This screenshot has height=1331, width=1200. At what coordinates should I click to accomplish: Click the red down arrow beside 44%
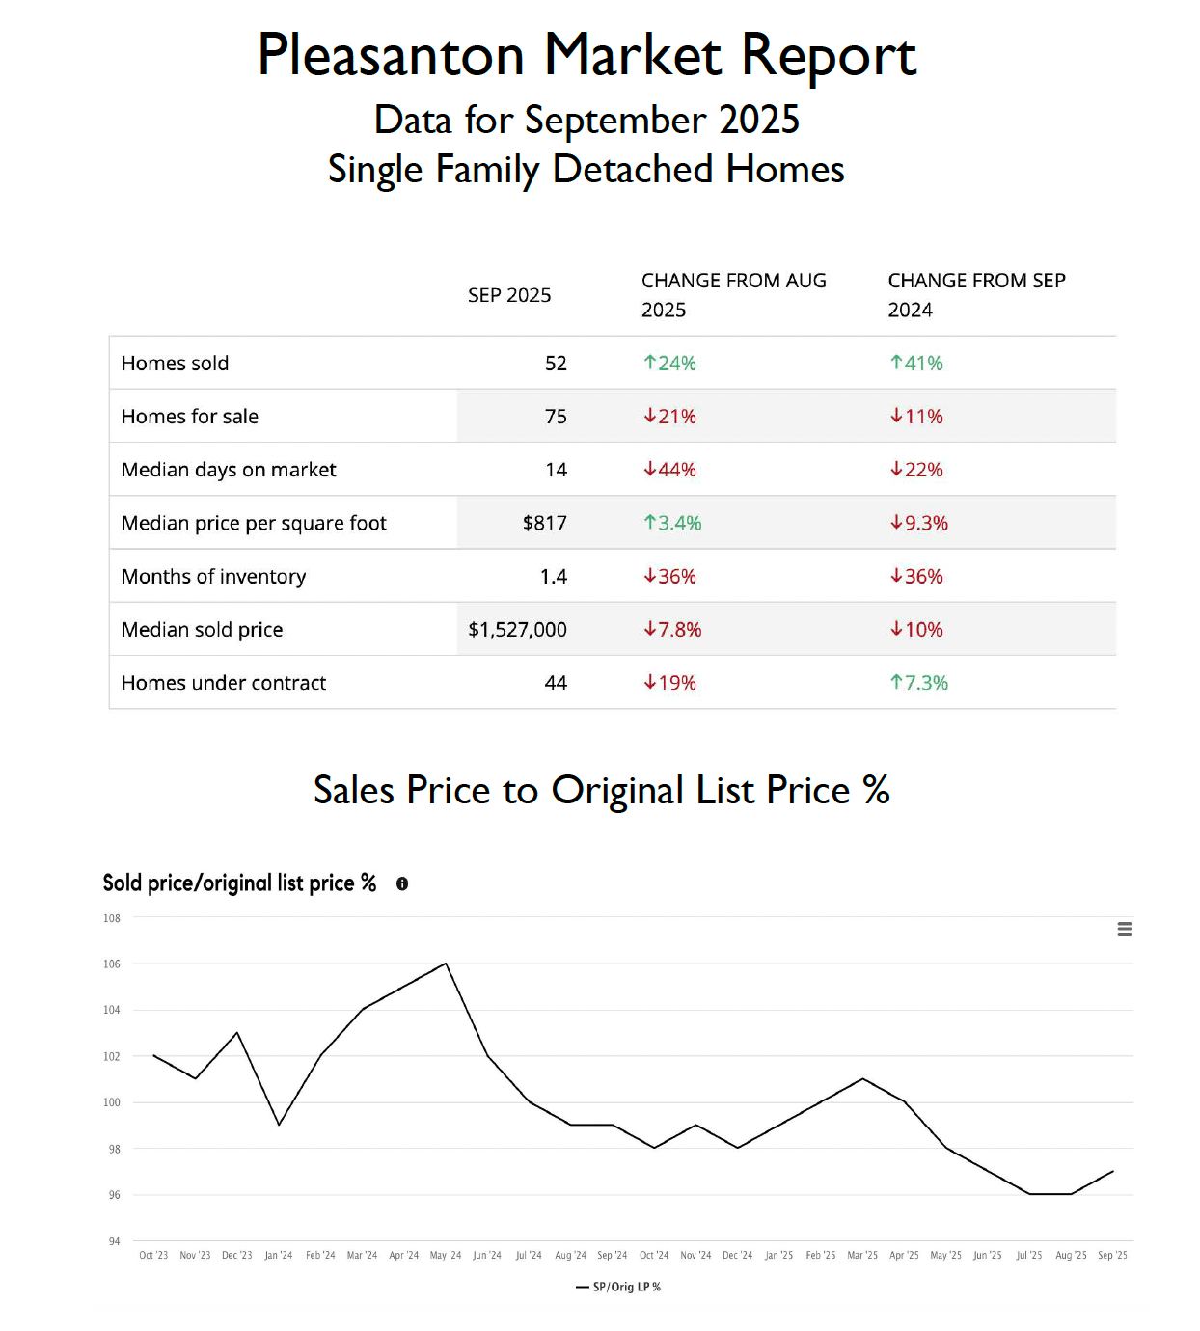[x=650, y=469]
